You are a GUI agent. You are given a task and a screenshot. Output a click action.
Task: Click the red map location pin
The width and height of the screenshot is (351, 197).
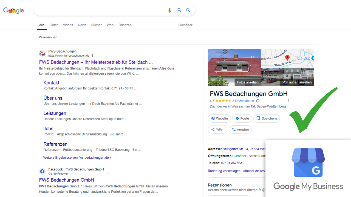pos(287,58)
